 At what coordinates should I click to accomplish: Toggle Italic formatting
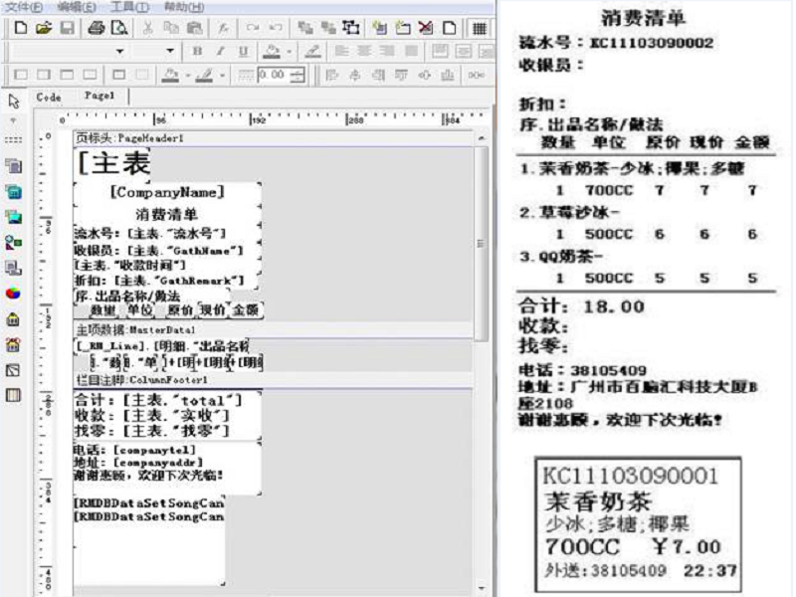point(219,51)
